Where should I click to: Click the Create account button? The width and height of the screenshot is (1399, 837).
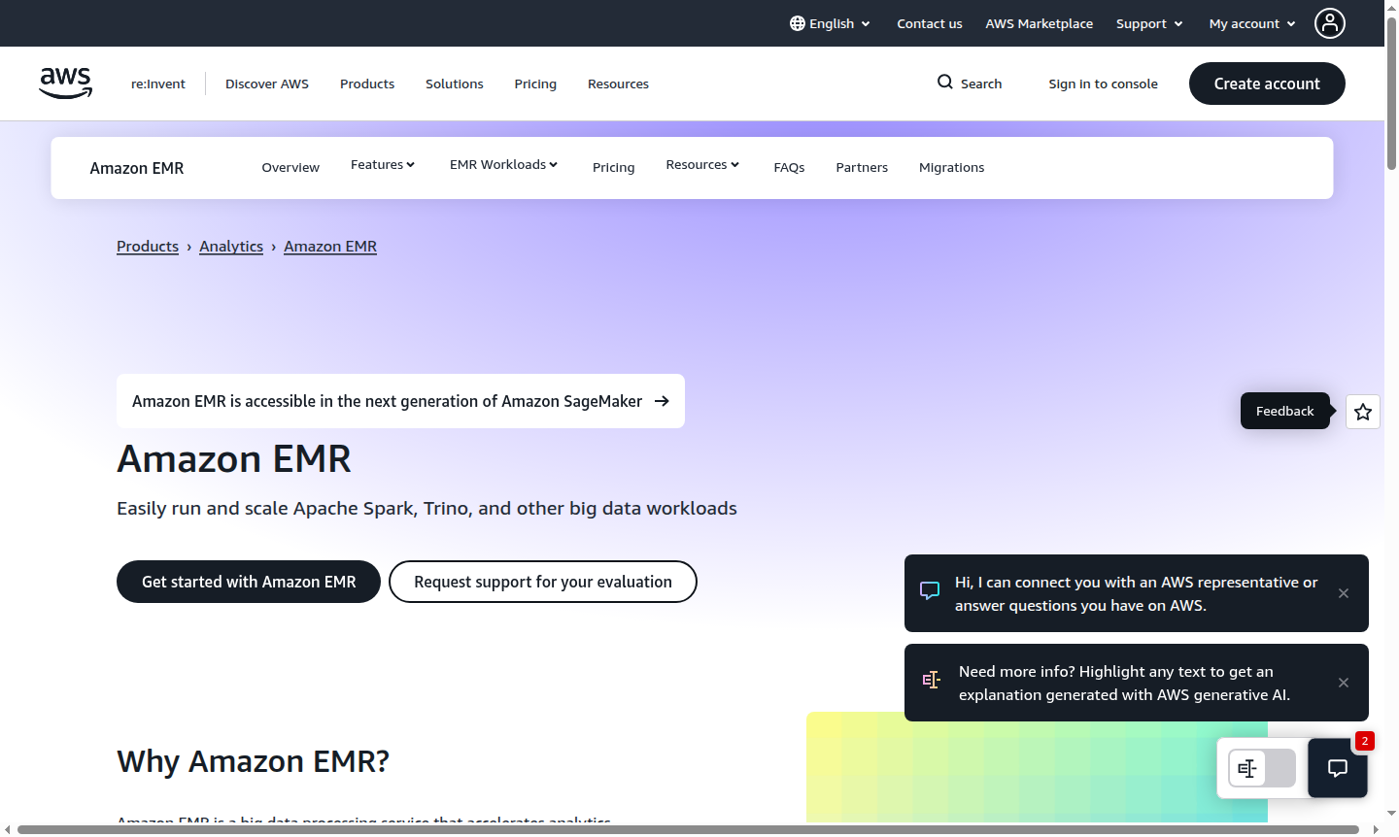click(x=1267, y=84)
